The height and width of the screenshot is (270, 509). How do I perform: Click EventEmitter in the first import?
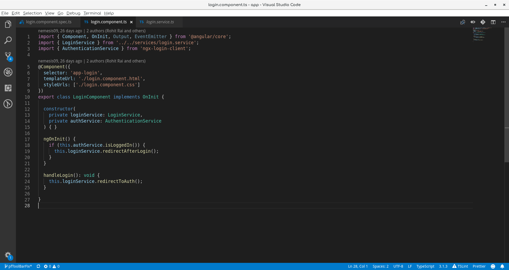(x=151, y=37)
